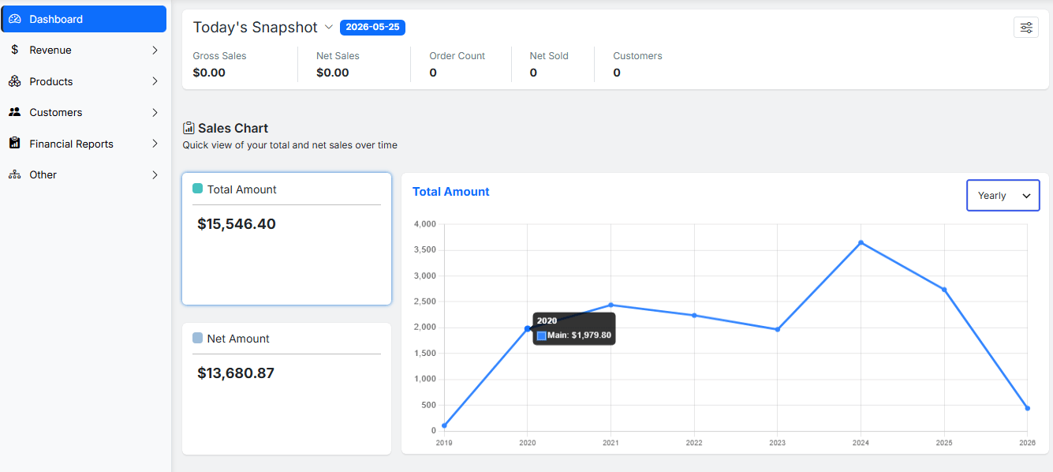Click the 2021 data point on chart
Image resolution: width=1053 pixels, height=472 pixels.
coord(611,305)
